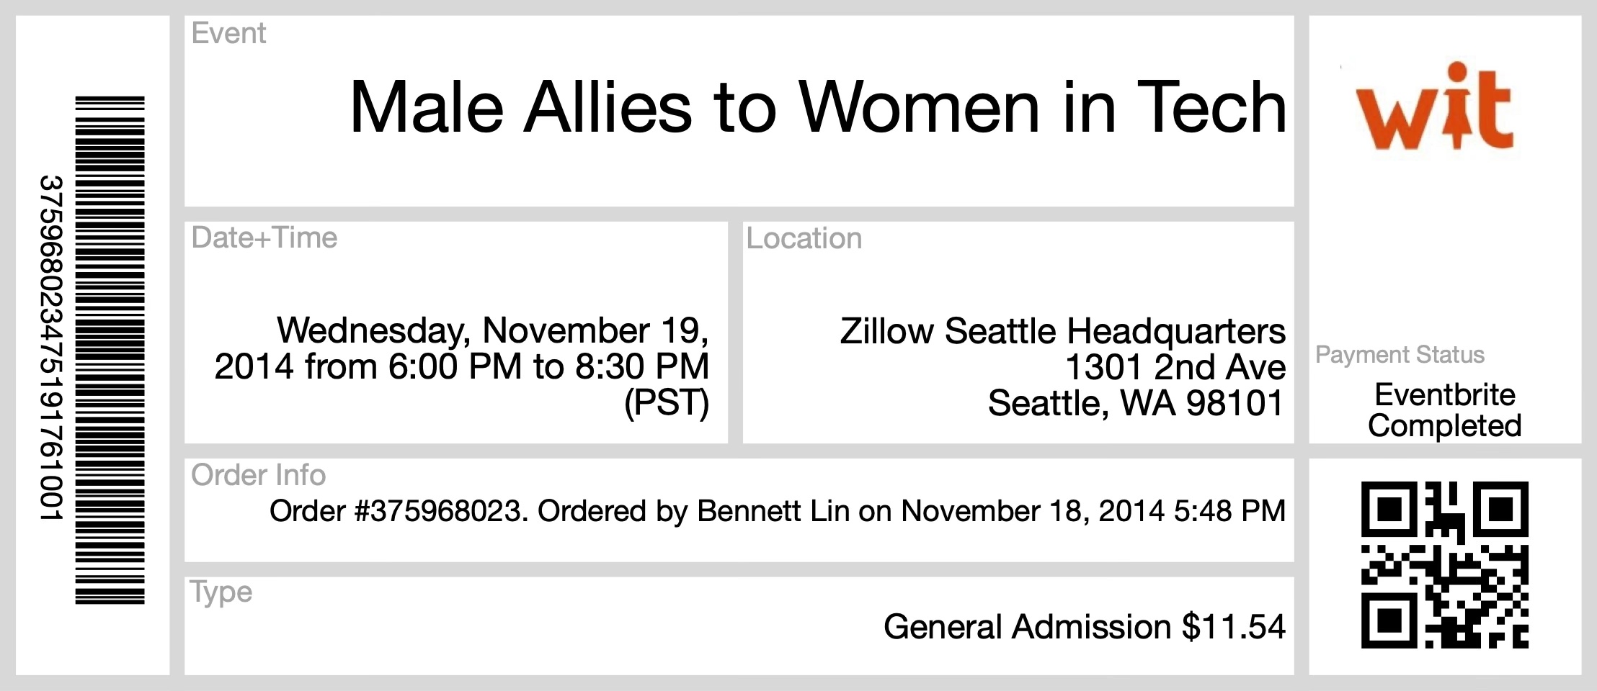Click the Type label

[x=221, y=592]
